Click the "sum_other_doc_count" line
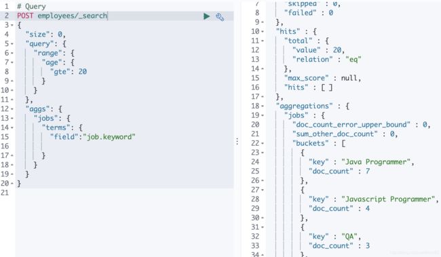This screenshot has height=257, width=441. click(x=345, y=134)
